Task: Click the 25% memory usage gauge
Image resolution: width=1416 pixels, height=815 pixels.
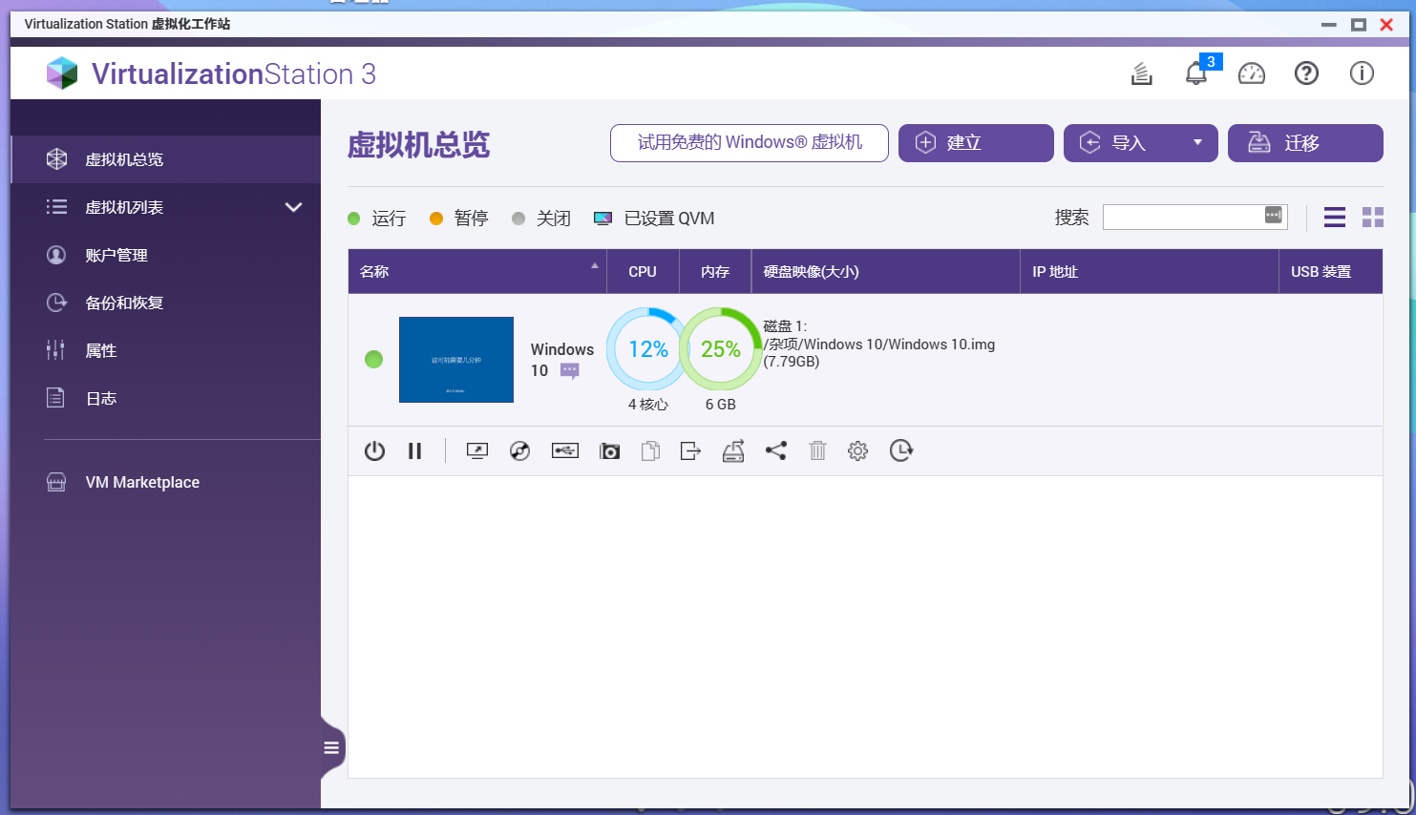Action: pos(721,348)
